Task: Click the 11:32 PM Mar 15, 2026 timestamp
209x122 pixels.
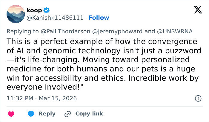Action: [42, 98]
